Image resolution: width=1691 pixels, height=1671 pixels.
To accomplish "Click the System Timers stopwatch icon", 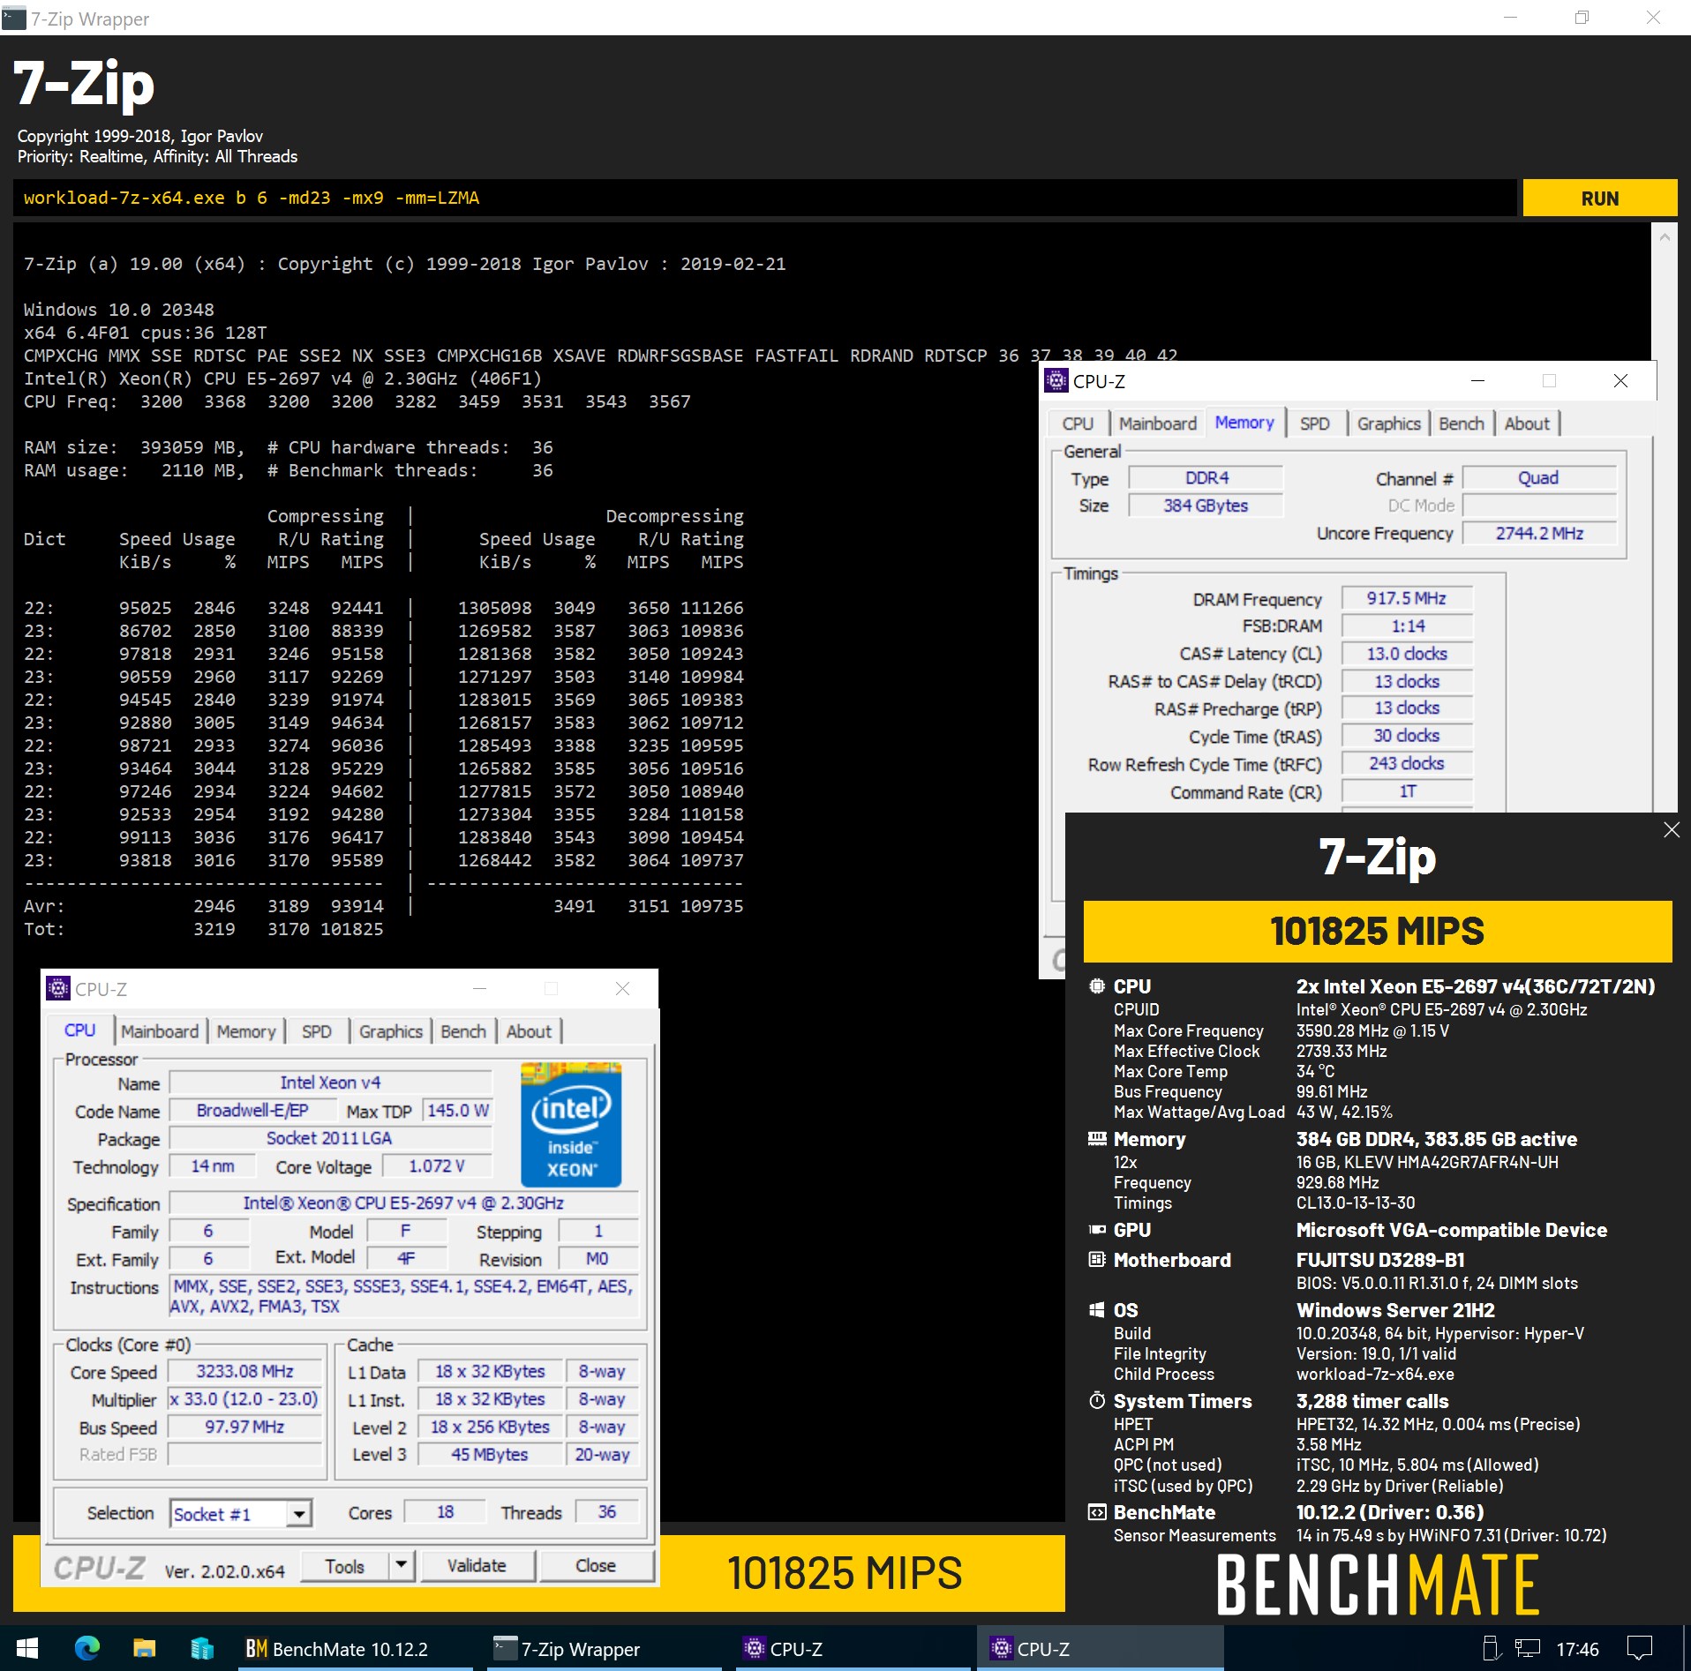I will (1097, 1401).
